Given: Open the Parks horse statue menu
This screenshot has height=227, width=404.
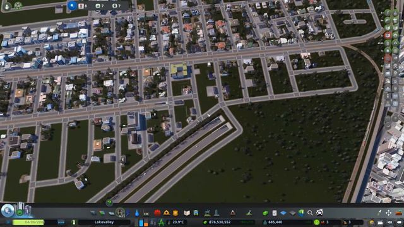Looking at the screenshot, I should [x=207, y=213].
